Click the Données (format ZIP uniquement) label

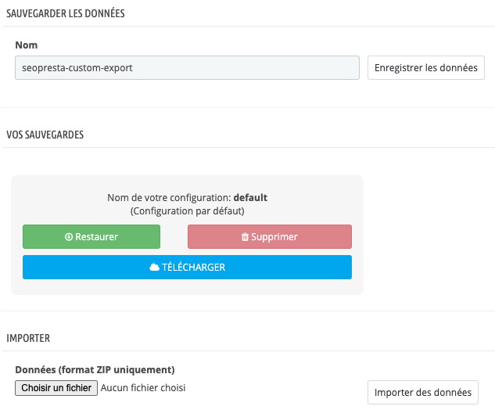tap(95, 369)
